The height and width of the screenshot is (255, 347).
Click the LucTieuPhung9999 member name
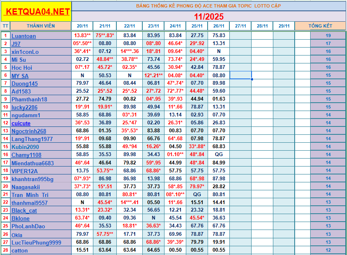pyautogui.click(x=36, y=242)
